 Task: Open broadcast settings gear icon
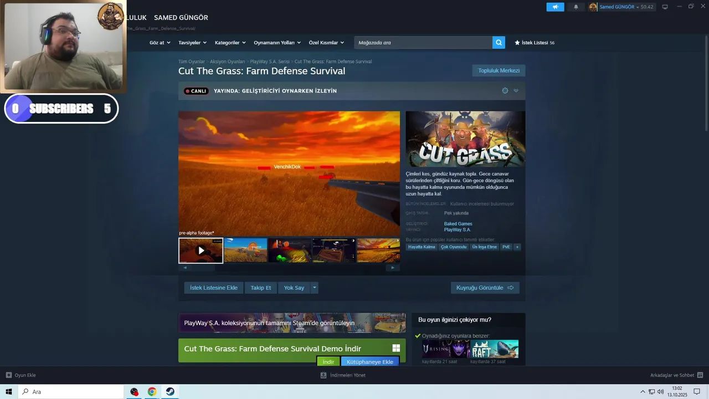click(x=505, y=90)
